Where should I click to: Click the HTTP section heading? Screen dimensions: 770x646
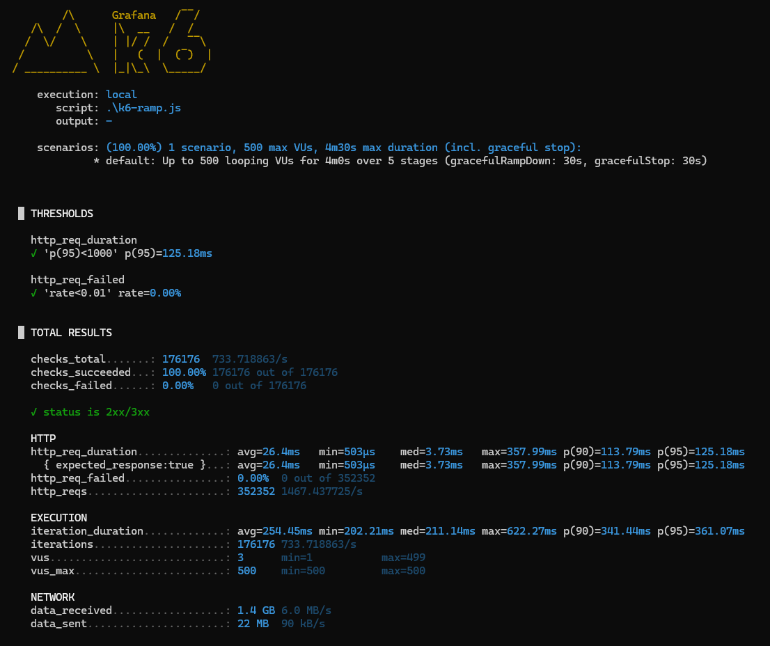tap(43, 439)
